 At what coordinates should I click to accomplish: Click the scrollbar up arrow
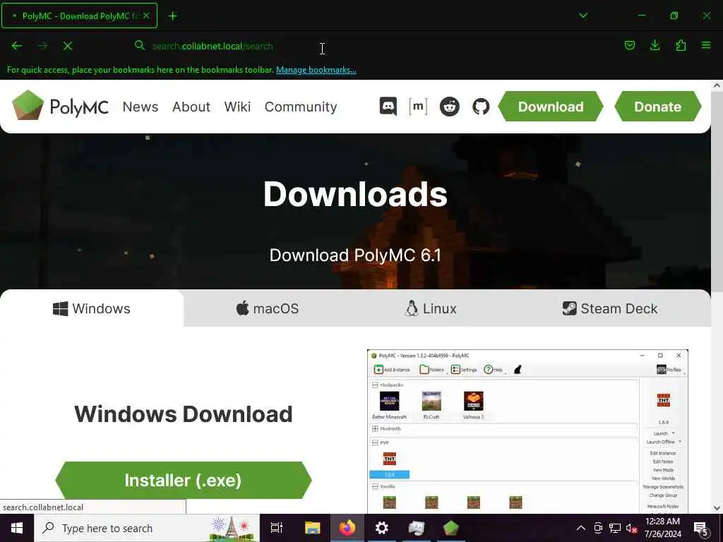pos(717,85)
